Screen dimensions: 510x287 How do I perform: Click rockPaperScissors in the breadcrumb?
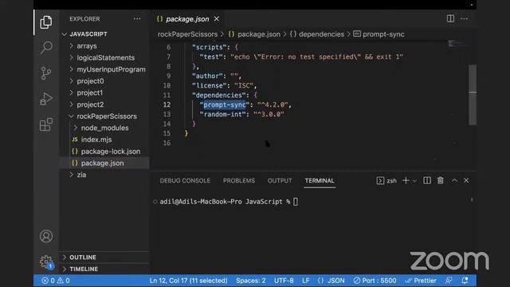click(x=188, y=34)
